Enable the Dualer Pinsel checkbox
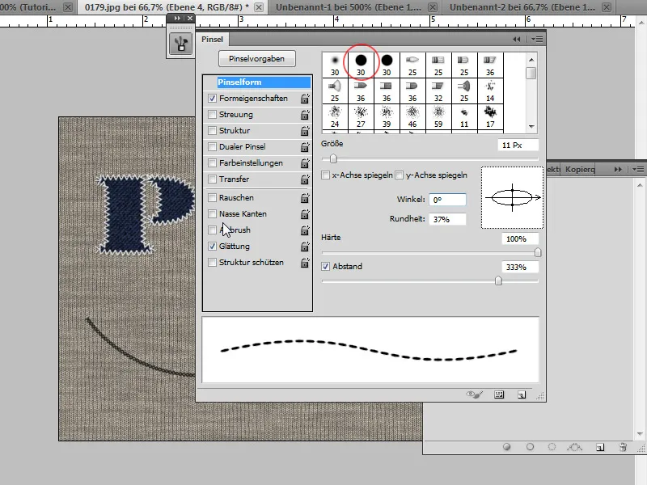The width and height of the screenshot is (647, 485). coord(212,146)
